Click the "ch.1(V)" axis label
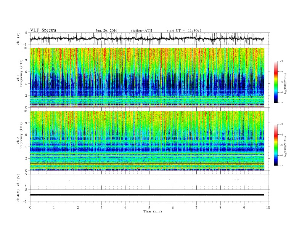302x233 pixels. 18,39
